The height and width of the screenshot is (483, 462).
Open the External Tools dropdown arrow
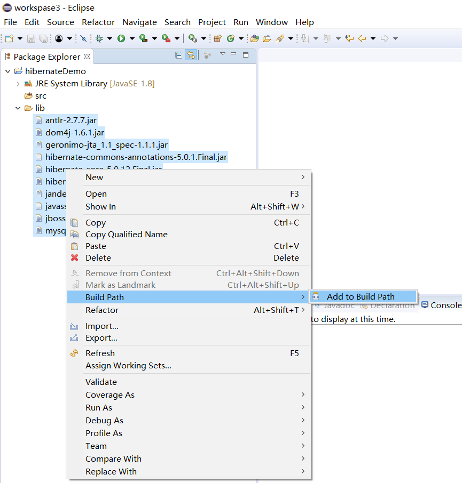tap(203, 38)
